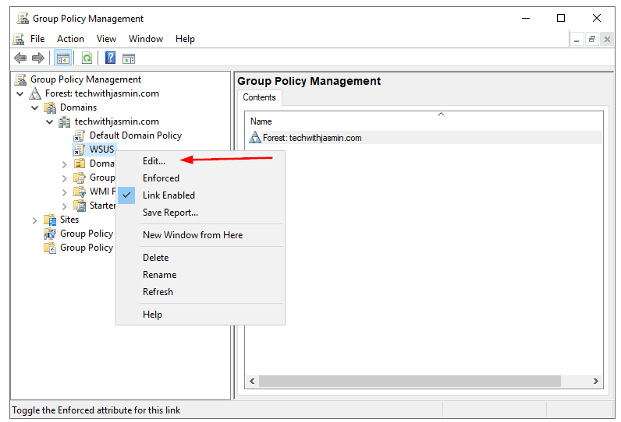This screenshot has width=621, height=422.
Task: Click forest icon in Contents list row
Action: click(255, 138)
